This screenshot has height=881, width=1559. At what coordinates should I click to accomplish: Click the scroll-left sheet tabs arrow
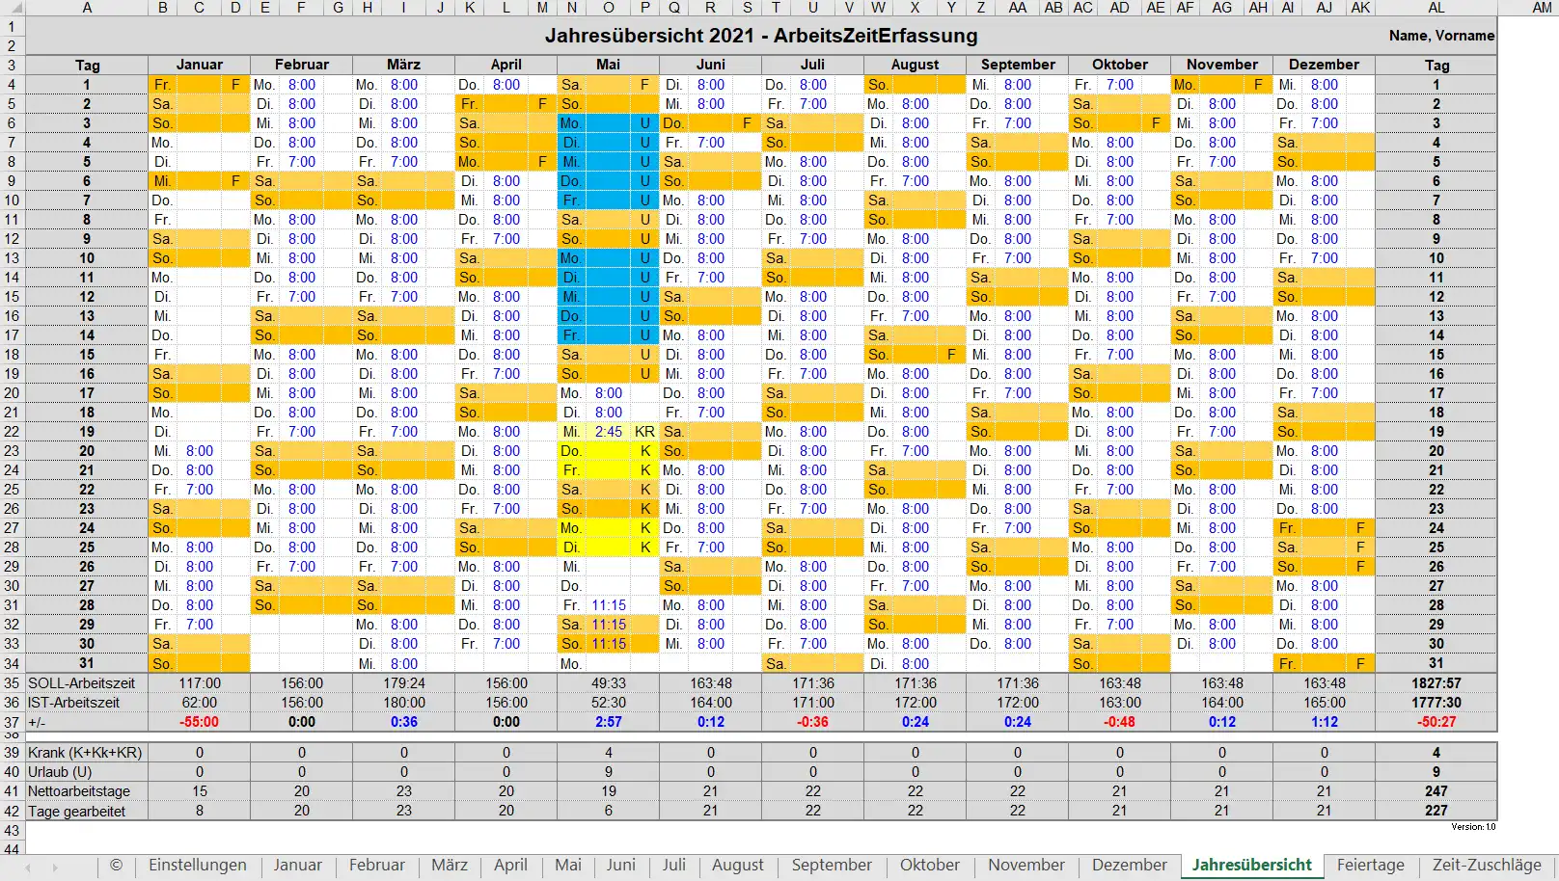tap(27, 868)
